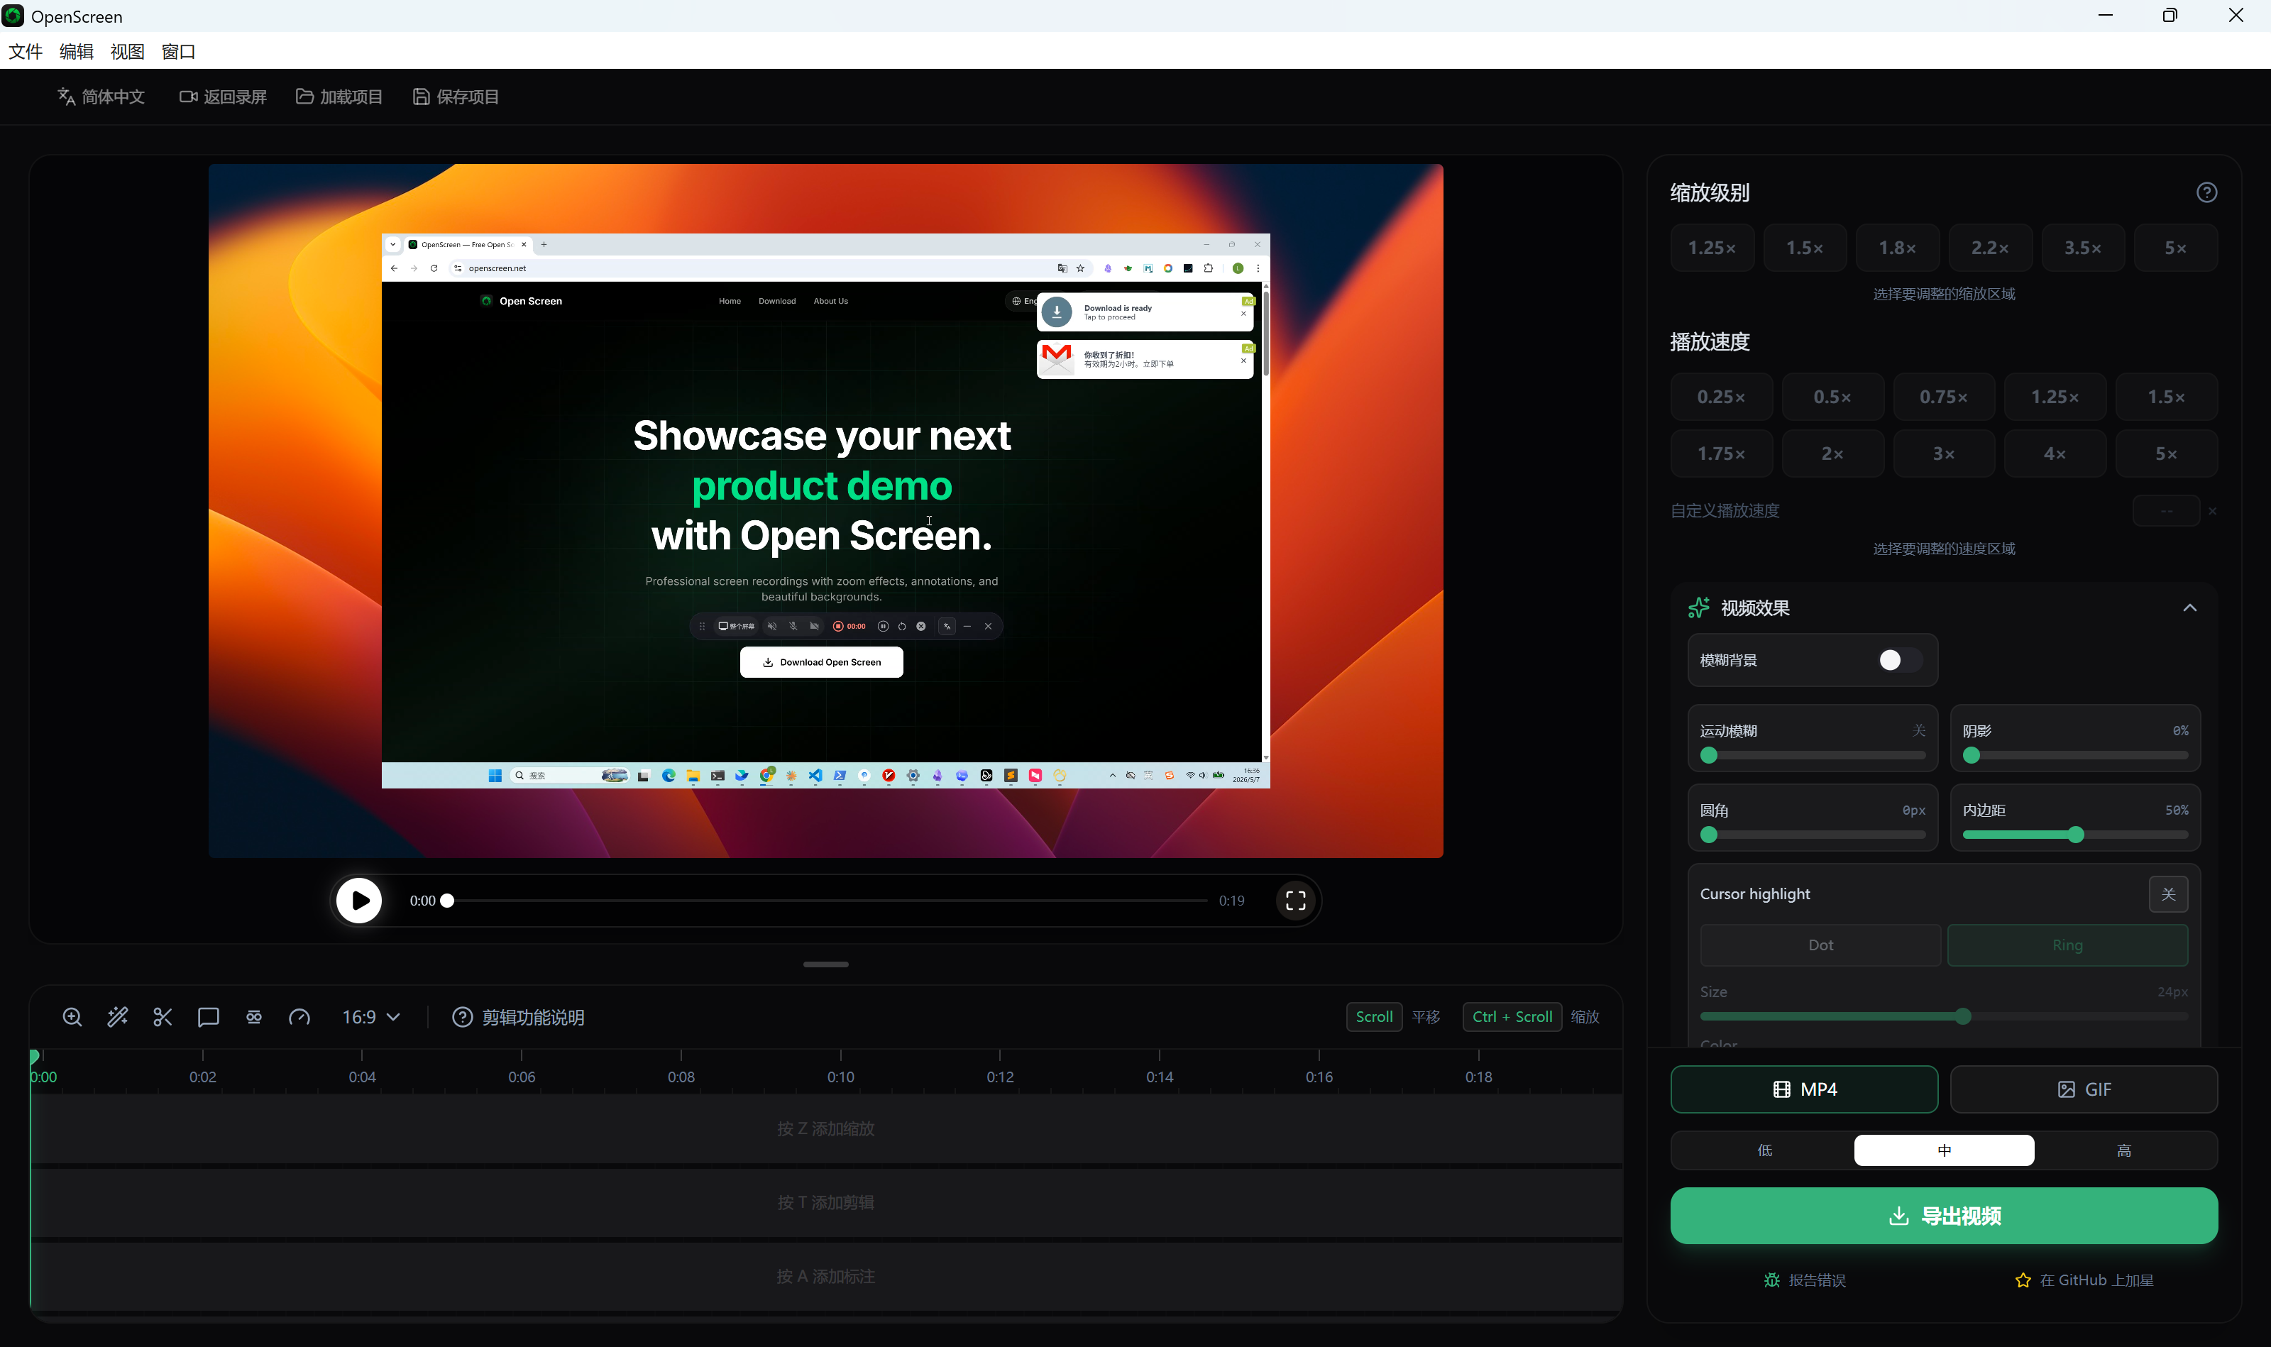Enter fullscreen preview mode

(1295, 901)
